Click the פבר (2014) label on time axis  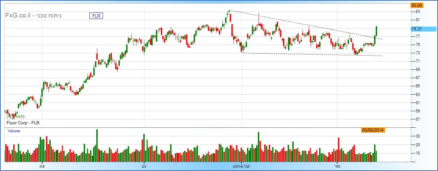(x=243, y=166)
